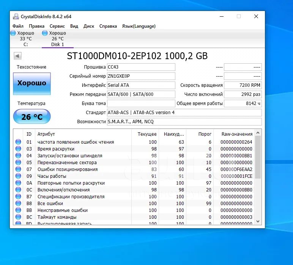Click status orb for attribute 04 row
Screen dimensions: 293x265
coord(18,155)
